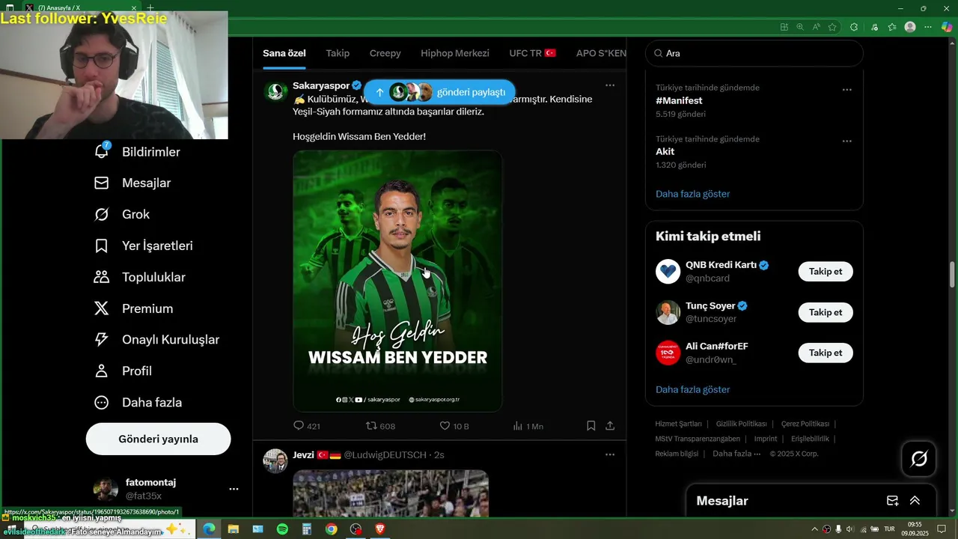Compose new message icon in Mesajlar drawer
The width and height of the screenshot is (958, 539).
tap(892, 501)
